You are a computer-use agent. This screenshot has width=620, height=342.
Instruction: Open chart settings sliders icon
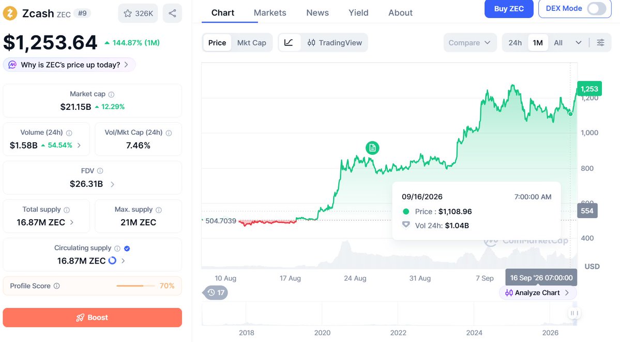[601, 43]
